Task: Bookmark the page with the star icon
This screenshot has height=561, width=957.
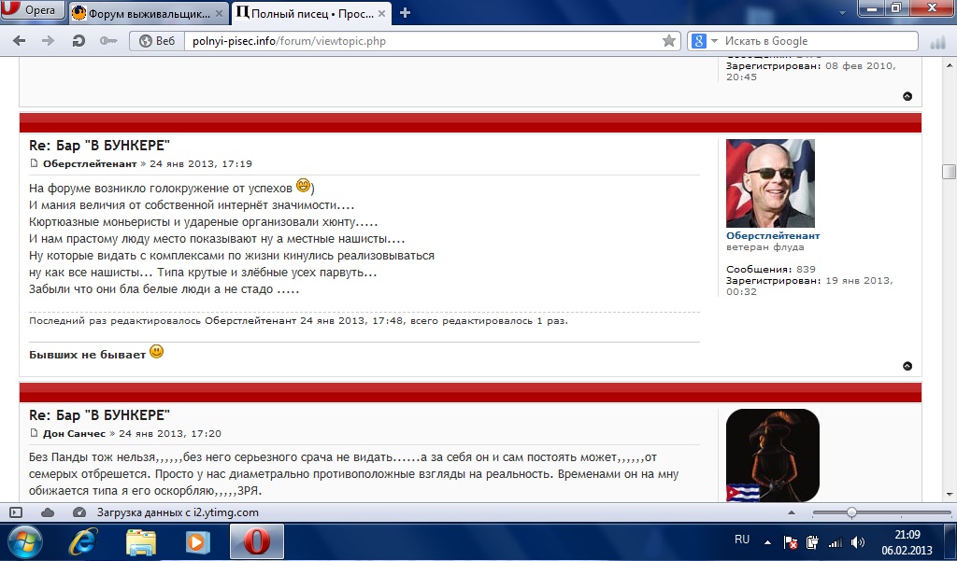Action: coord(669,41)
